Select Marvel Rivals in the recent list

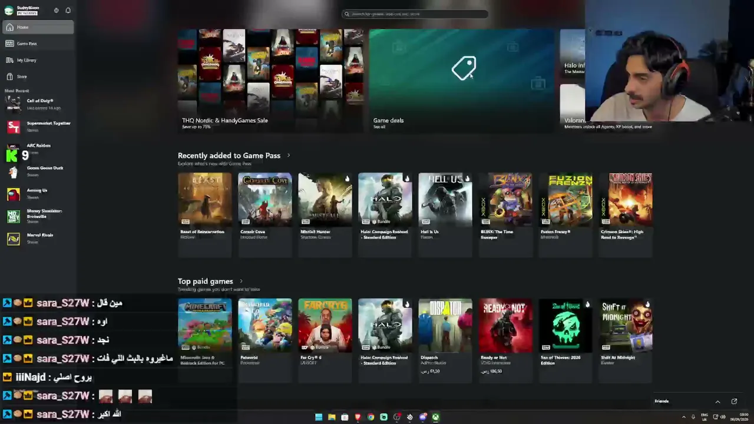tap(38, 238)
